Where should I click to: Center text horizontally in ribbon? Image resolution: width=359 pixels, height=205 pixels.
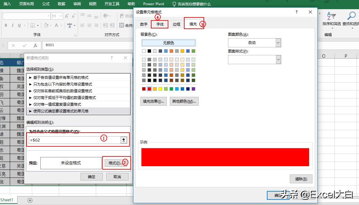tap(90, 25)
